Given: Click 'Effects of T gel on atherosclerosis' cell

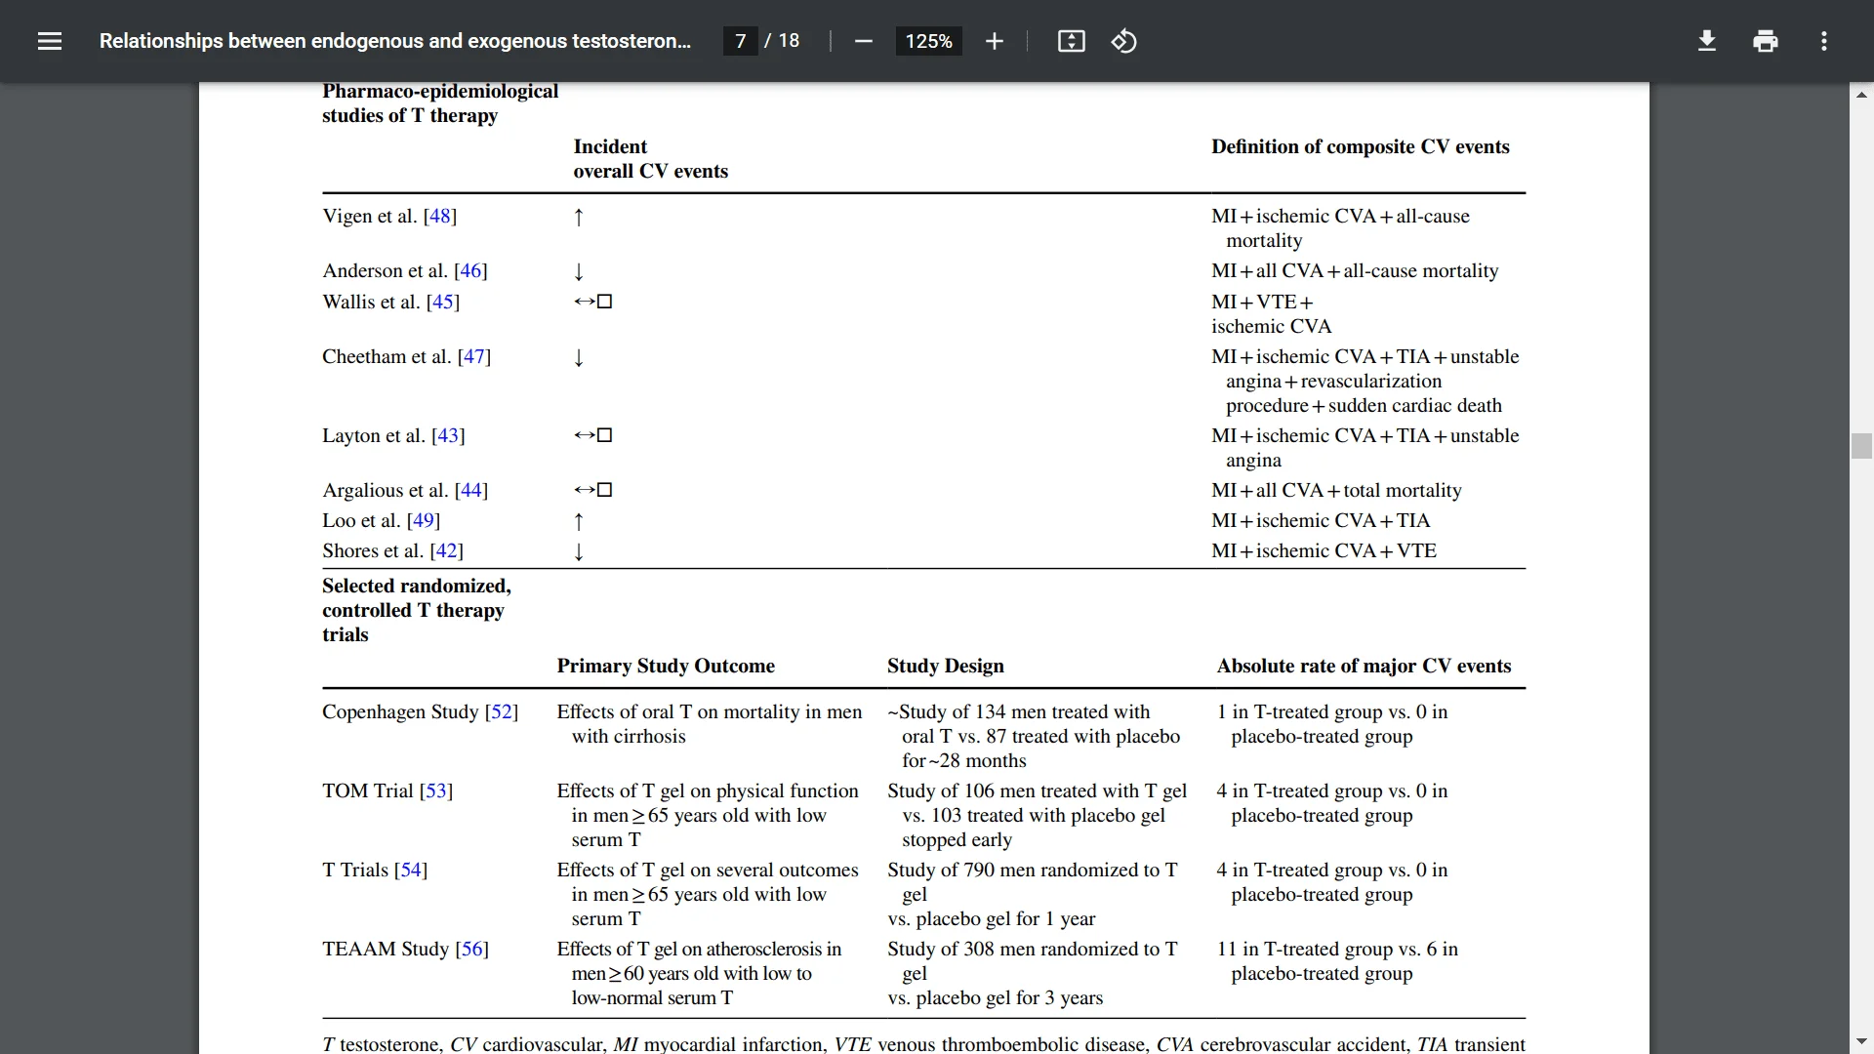Looking at the screenshot, I should click(x=699, y=973).
